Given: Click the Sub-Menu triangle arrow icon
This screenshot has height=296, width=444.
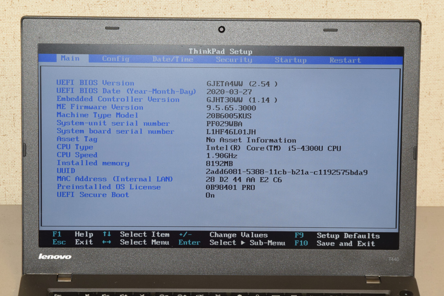Looking at the screenshot, I should click(243, 243).
